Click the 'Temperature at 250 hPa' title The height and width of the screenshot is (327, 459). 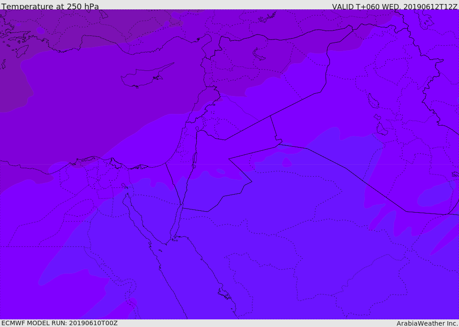50,6
